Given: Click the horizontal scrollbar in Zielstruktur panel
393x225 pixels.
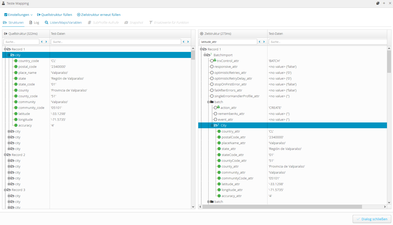Looking at the screenshot, I should click(x=282, y=207).
